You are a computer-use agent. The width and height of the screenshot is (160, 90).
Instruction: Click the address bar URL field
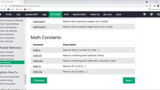click(77, 6)
